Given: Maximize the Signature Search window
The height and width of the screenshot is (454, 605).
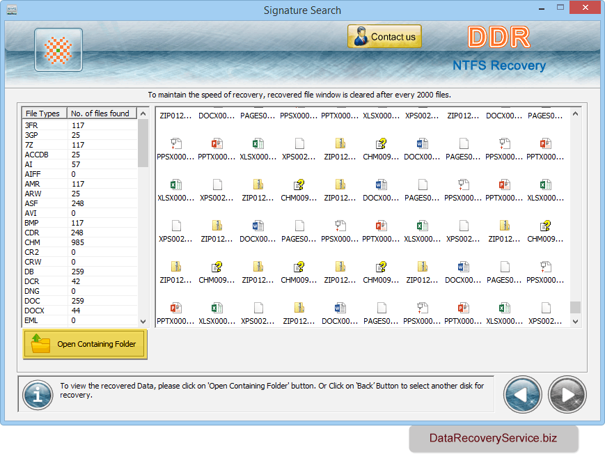Looking at the screenshot, I should pyautogui.click(x=560, y=8).
